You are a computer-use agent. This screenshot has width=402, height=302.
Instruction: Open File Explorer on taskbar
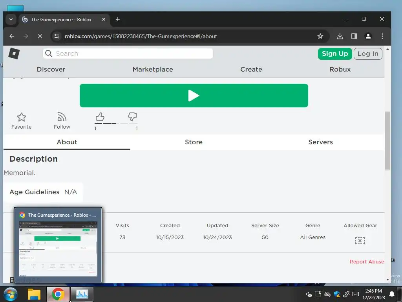click(34, 294)
